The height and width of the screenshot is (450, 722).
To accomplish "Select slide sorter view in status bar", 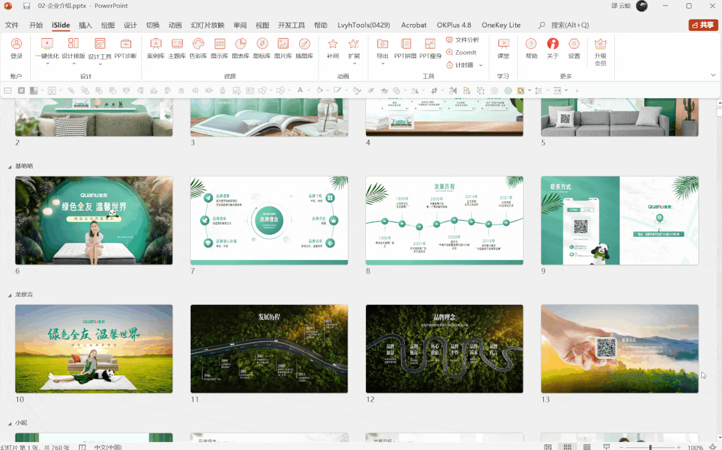I will 567,447.
